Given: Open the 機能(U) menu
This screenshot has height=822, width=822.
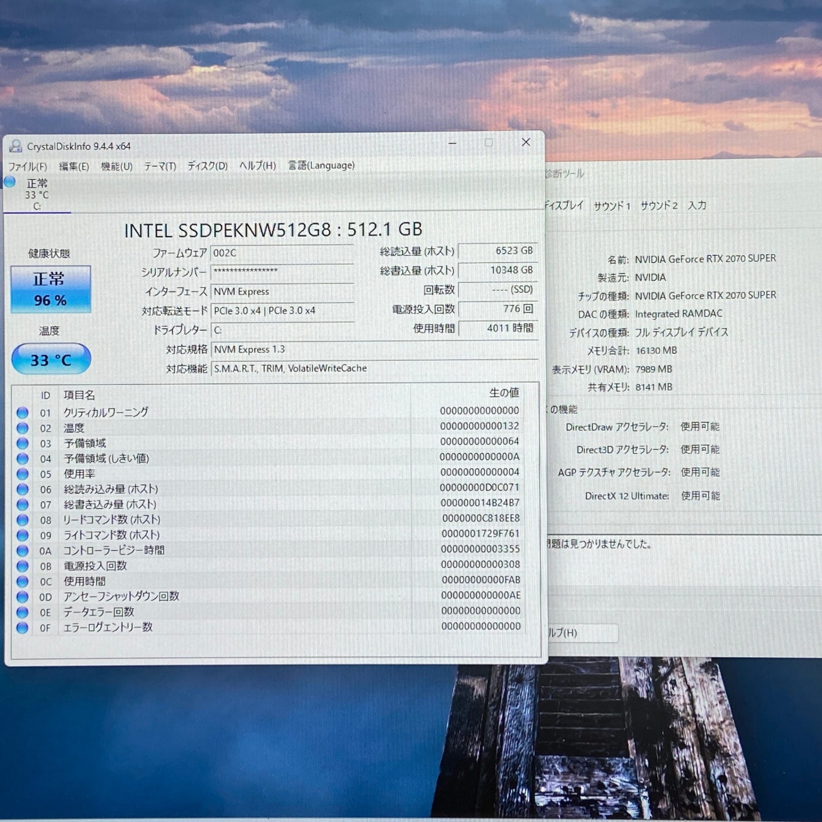Looking at the screenshot, I should click(x=117, y=166).
